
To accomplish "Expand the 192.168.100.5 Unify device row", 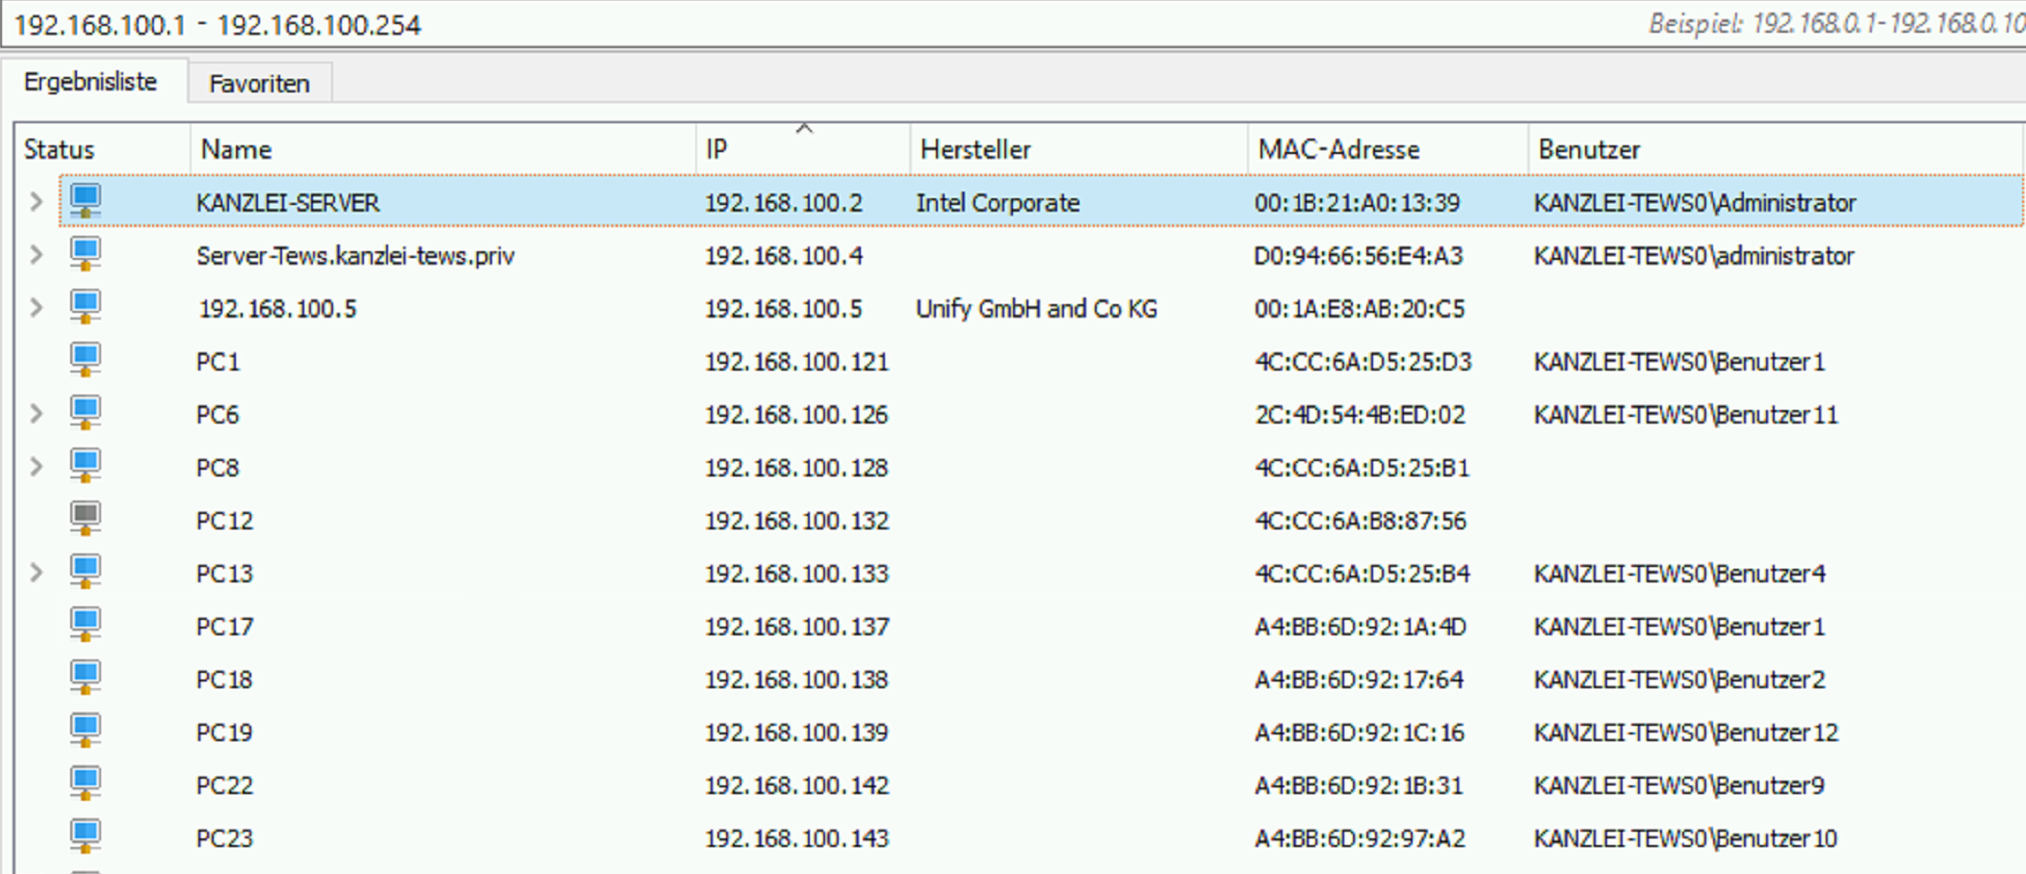I will click(x=37, y=308).
